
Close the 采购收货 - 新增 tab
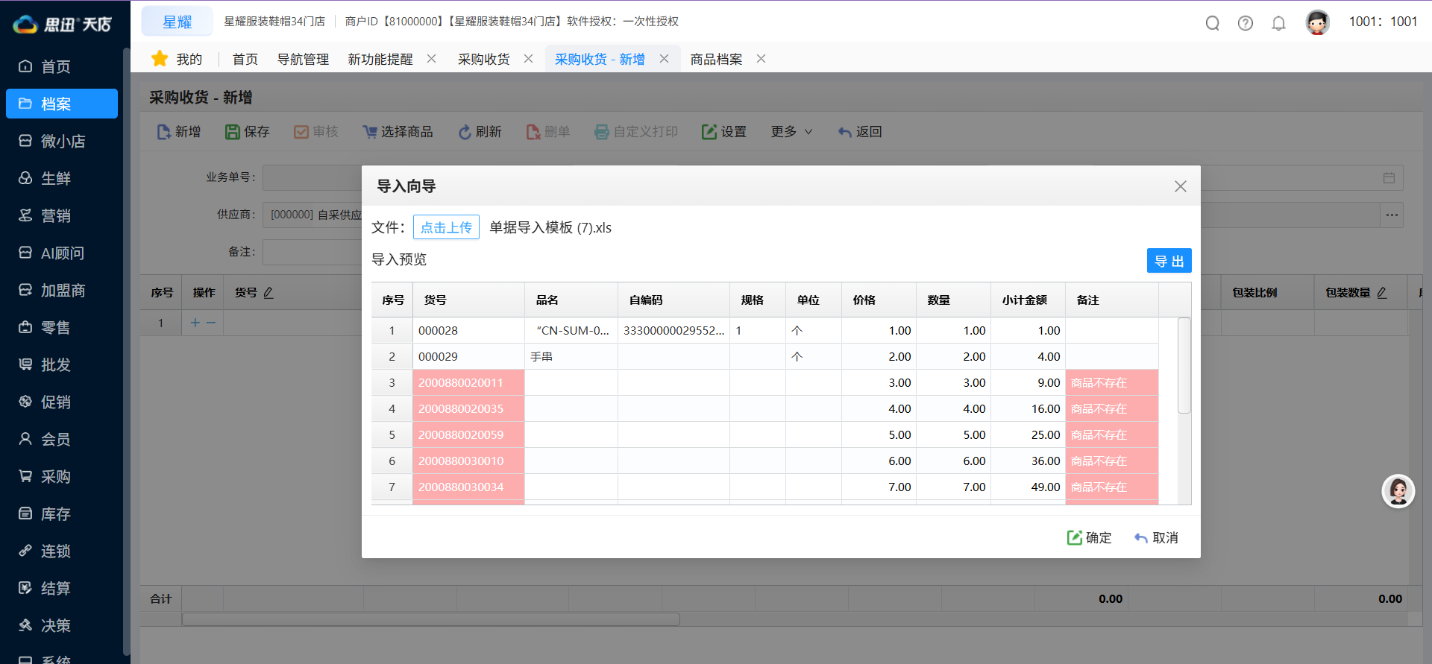point(664,58)
